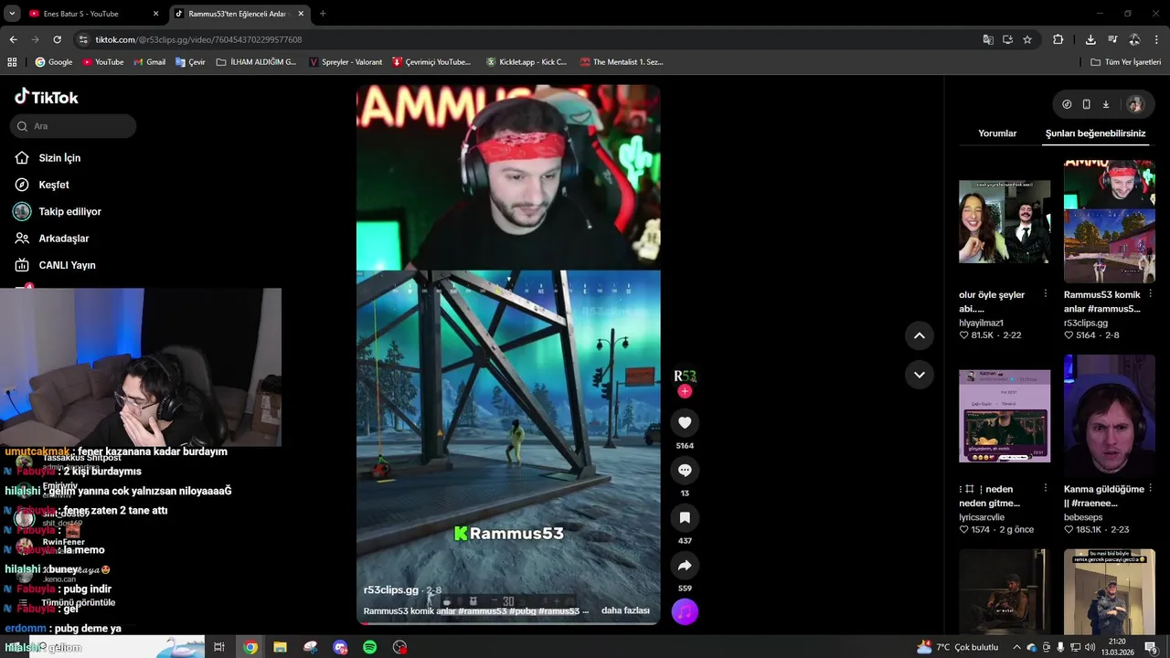The width and height of the screenshot is (1170, 658).
Task: Click install-app icon in address bar
Action: (1007, 39)
